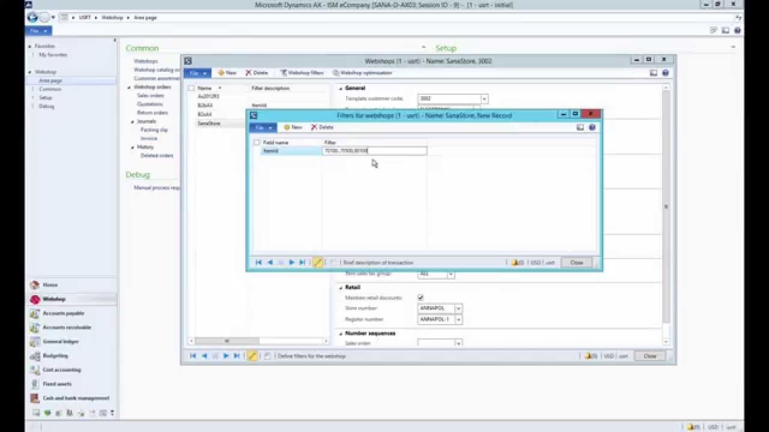The width and height of the screenshot is (769, 432).
Task: Expand Template customer code dropdown
Action: [484, 98]
